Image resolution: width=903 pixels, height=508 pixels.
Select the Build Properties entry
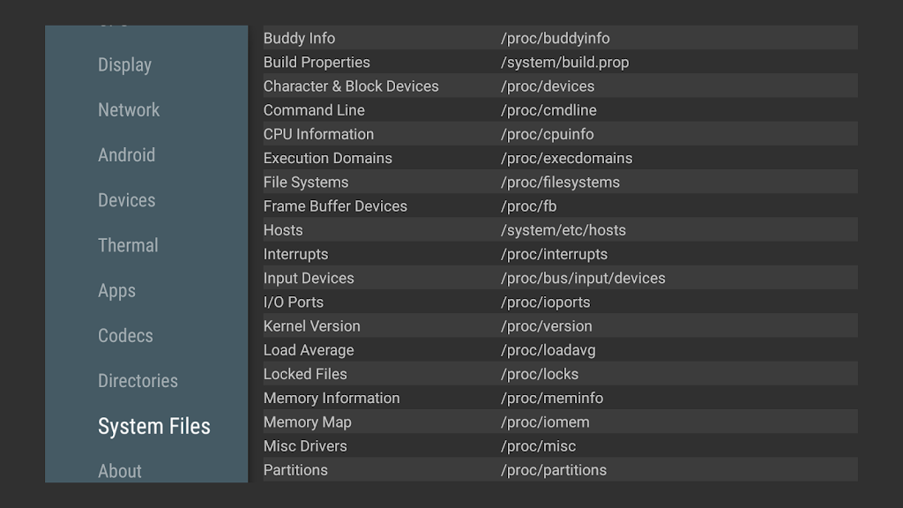pos(317,63)
